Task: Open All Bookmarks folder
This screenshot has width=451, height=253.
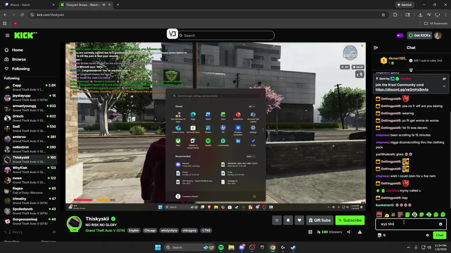Action: tap(436, 24)
